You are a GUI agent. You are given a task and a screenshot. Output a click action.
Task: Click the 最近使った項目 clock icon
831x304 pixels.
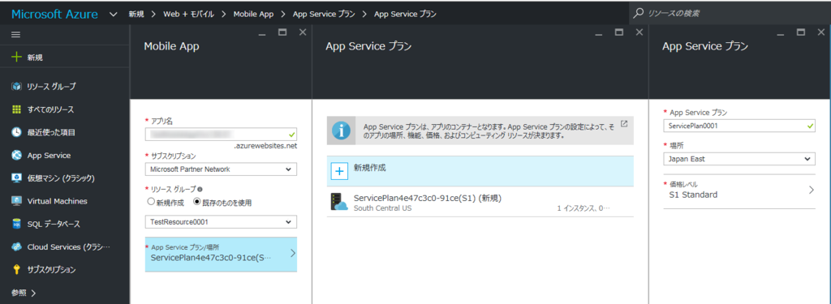coord(16,132)
